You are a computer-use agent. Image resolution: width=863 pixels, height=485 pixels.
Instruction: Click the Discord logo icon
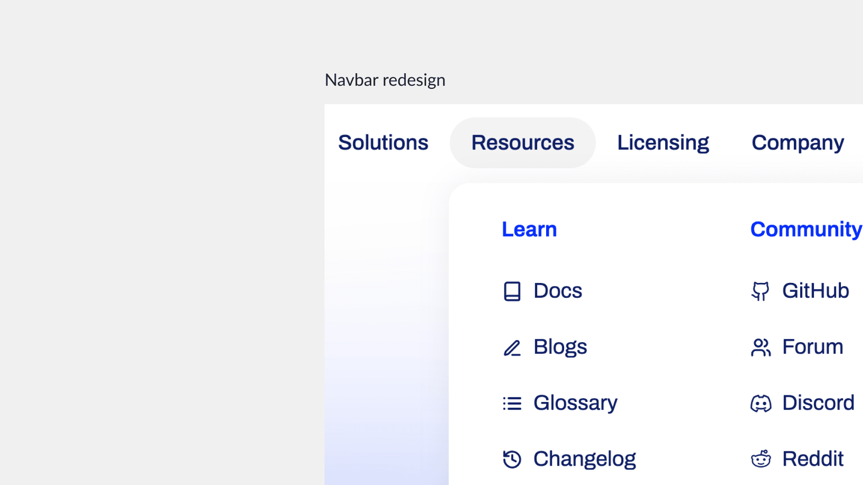pos(761,403)
